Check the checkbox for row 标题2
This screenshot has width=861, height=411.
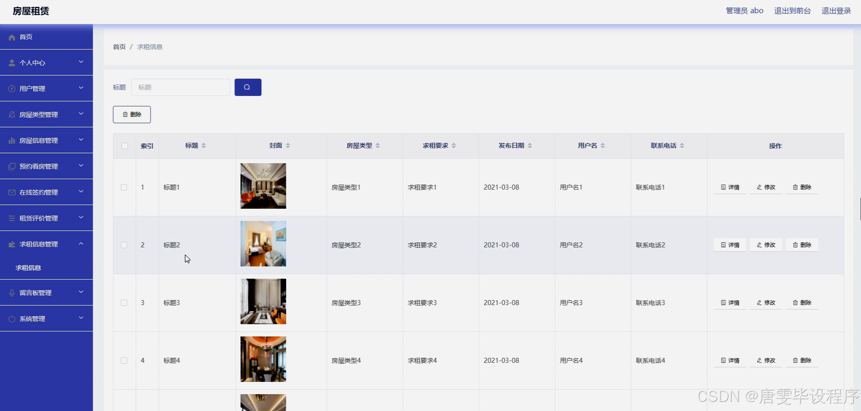pos(124,245)
